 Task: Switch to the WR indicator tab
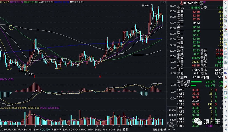pyautogui.click(x=59, y=129)
